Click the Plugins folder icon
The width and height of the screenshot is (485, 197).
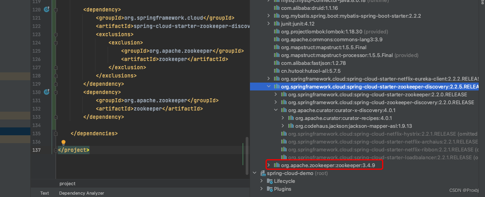[x=270, y=189]
